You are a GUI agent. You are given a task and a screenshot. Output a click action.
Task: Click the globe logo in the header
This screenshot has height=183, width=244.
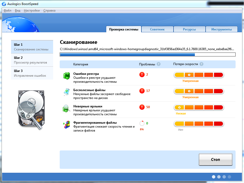[x=21, y=24]
